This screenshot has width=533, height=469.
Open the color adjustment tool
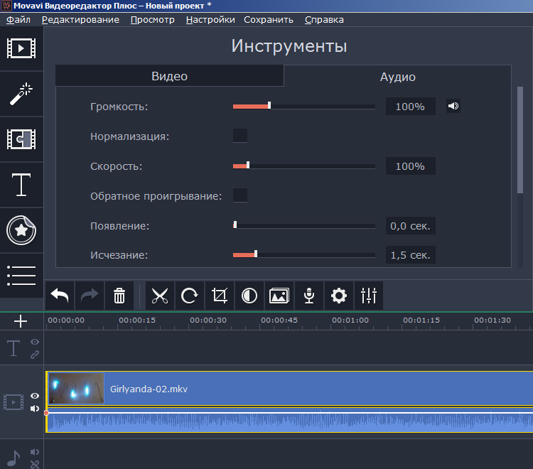pyautogui.click(x=249, y=296)
